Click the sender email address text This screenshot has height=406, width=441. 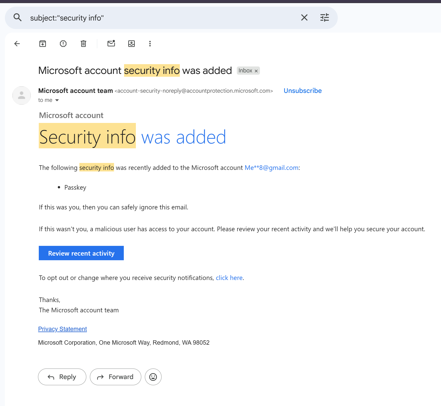pyautogui.click(x=194, y=91)
